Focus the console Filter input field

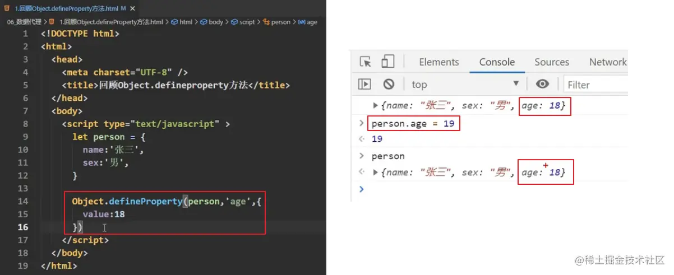tap(595, 85)
